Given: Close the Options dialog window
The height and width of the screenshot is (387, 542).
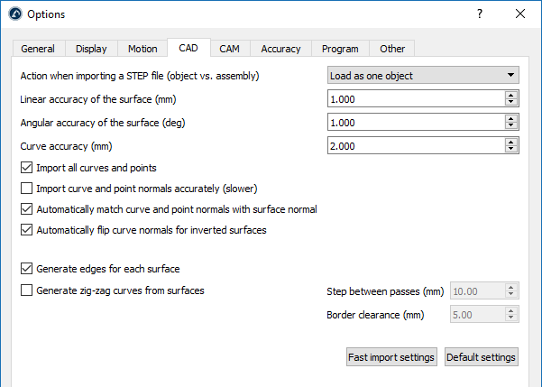Looking at the screenshot, I should [x=519, y=14].
